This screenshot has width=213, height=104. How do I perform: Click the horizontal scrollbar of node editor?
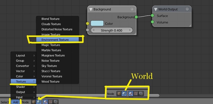[x=80, y=95]
